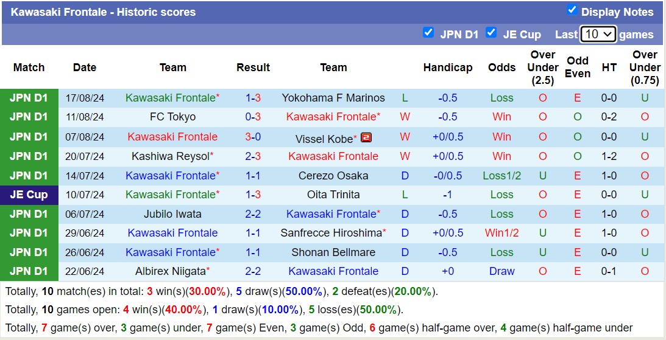This screenshot has width=666, height=340.
Task: Click the 30.00% wins percentage
Action: [208, 292]
